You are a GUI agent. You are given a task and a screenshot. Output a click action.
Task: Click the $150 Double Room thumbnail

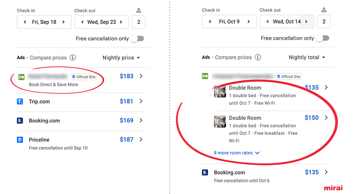[220, 121]
